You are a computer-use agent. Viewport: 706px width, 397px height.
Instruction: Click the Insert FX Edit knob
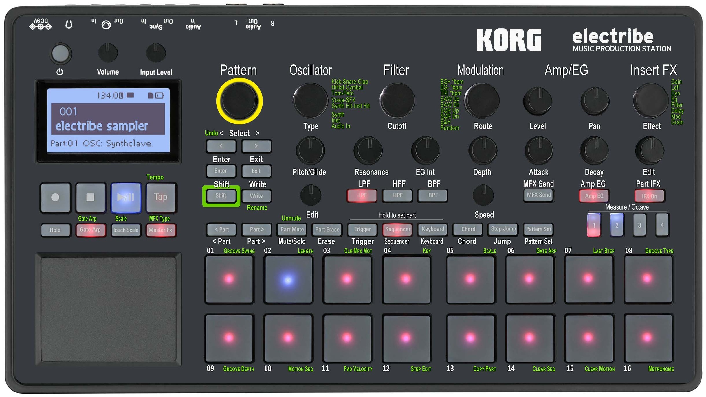pyautogui.click(x=650, y=151)
